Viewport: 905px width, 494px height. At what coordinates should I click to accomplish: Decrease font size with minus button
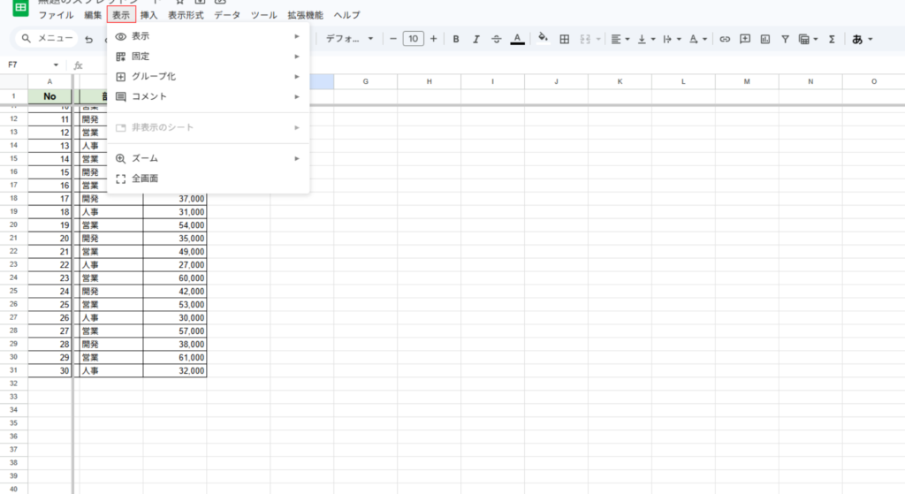(x=393, y=39)
